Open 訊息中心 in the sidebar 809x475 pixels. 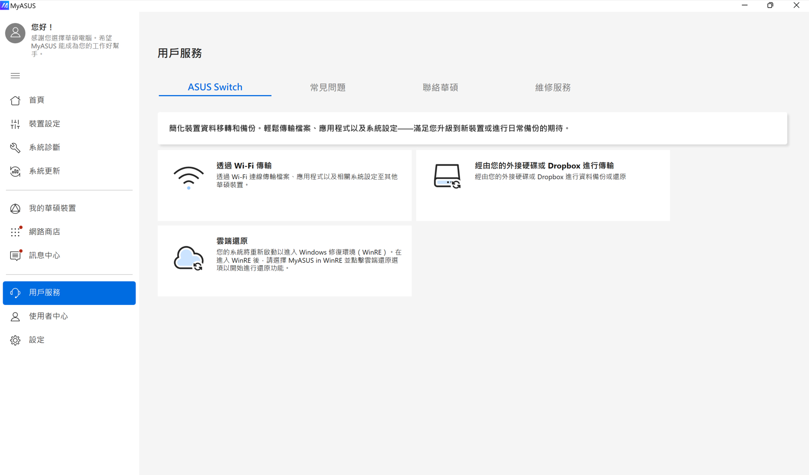[x=69, y=256]
